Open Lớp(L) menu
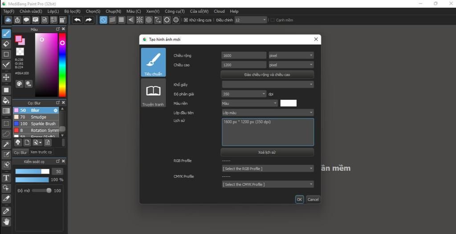The width and height of the screenshot is (456, 234). (x=53, y=11)
